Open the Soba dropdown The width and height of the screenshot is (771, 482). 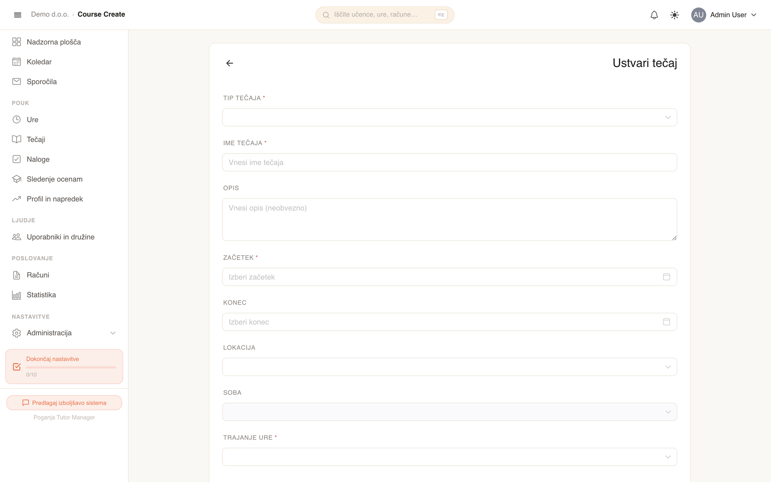[449, 412]
